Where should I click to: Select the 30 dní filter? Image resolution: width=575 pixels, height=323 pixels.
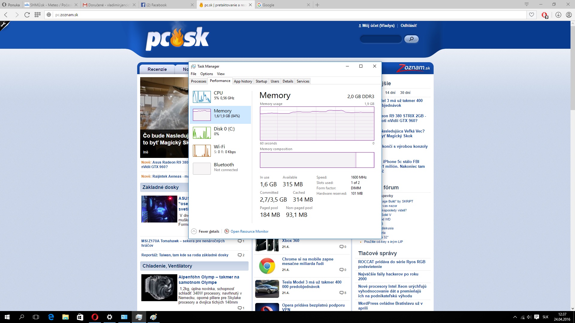[x=405, y=93]
